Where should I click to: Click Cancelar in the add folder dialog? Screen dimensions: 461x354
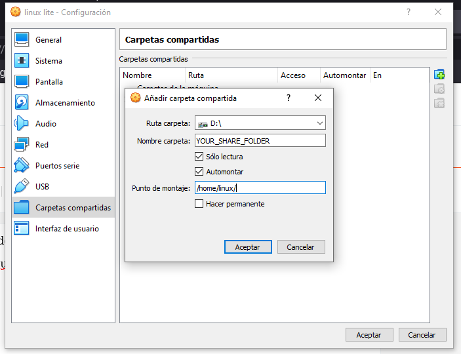pyautogui.click(x=301, y=246)
